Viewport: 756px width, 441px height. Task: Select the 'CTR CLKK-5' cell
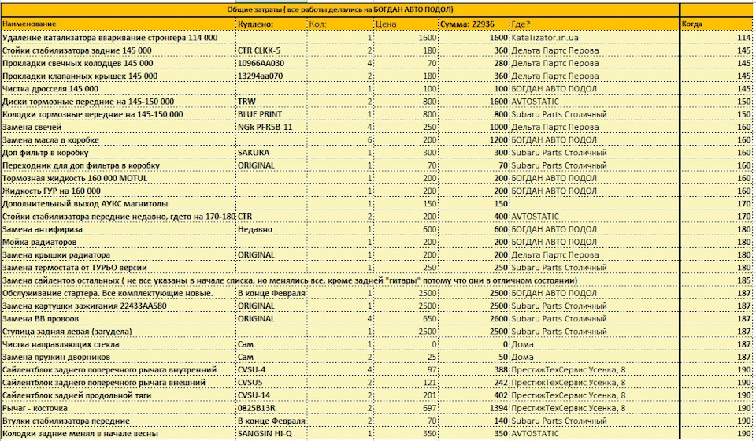[x=272, y=50]
